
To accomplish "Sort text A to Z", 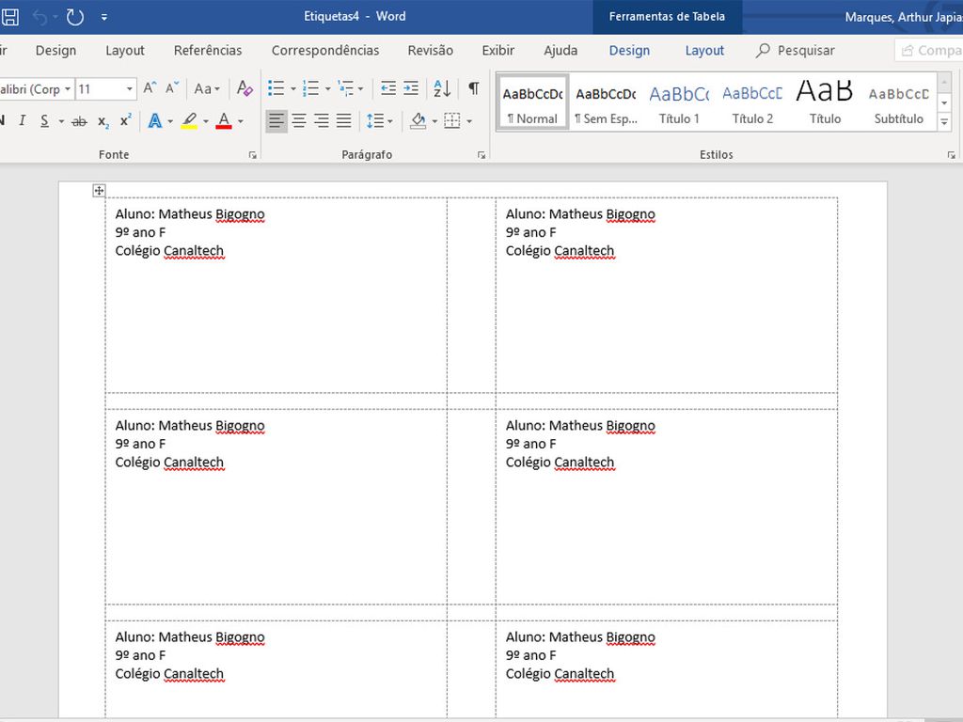I will [442, 88].
